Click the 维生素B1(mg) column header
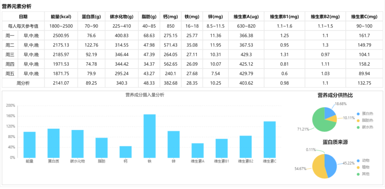The image size is (385, 189). pyautogui.click(x=284, y=17)
